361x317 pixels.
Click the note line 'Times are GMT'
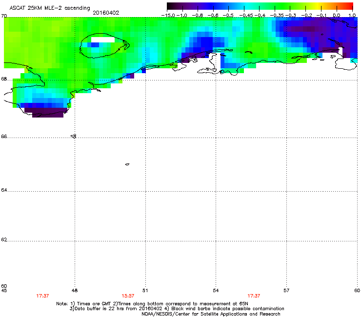click(152, 304)
